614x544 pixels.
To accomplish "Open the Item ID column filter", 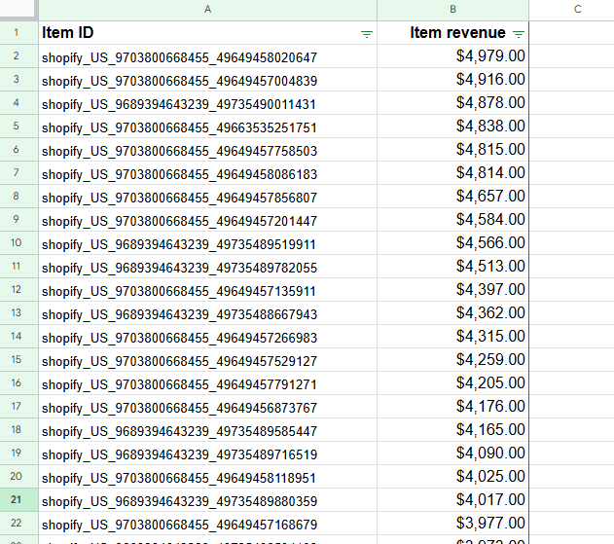I will click(x=366, y=33).
